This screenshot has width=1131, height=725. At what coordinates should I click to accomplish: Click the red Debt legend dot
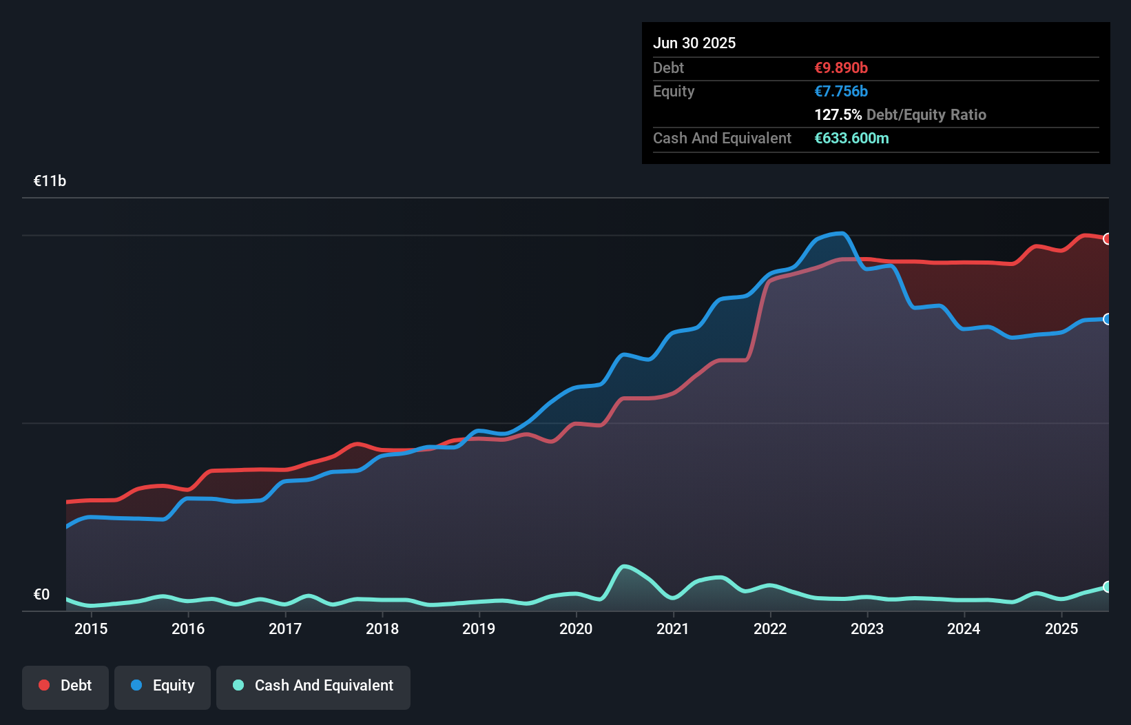point(44,685)
